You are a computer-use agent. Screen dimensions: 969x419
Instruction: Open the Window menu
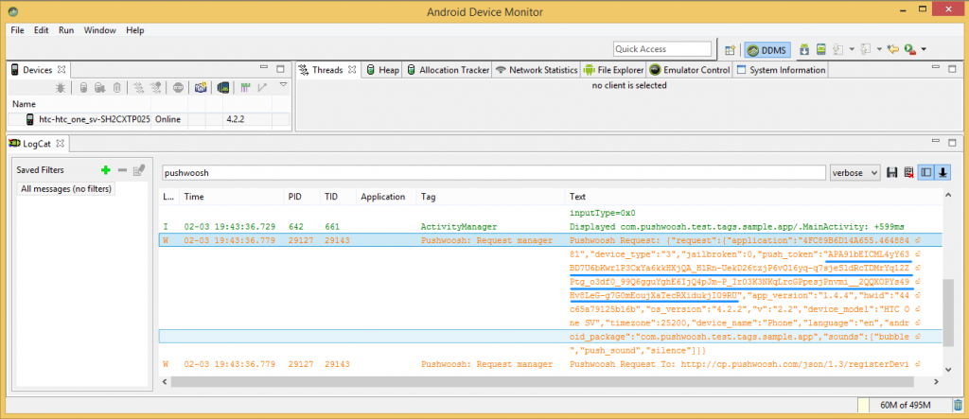(x=99, y=30)
